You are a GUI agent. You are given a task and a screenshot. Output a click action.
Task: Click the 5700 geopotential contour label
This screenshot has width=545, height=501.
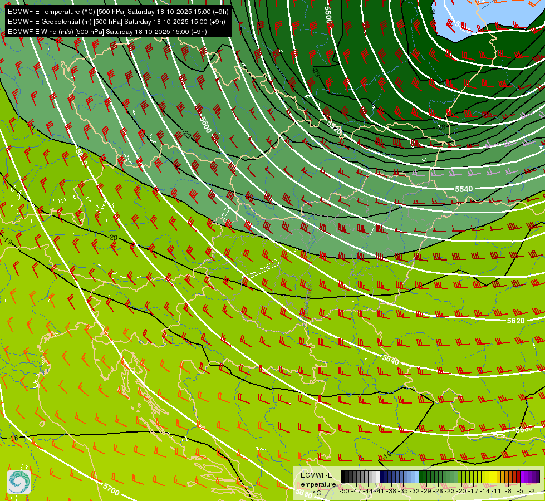pos(111,489)
